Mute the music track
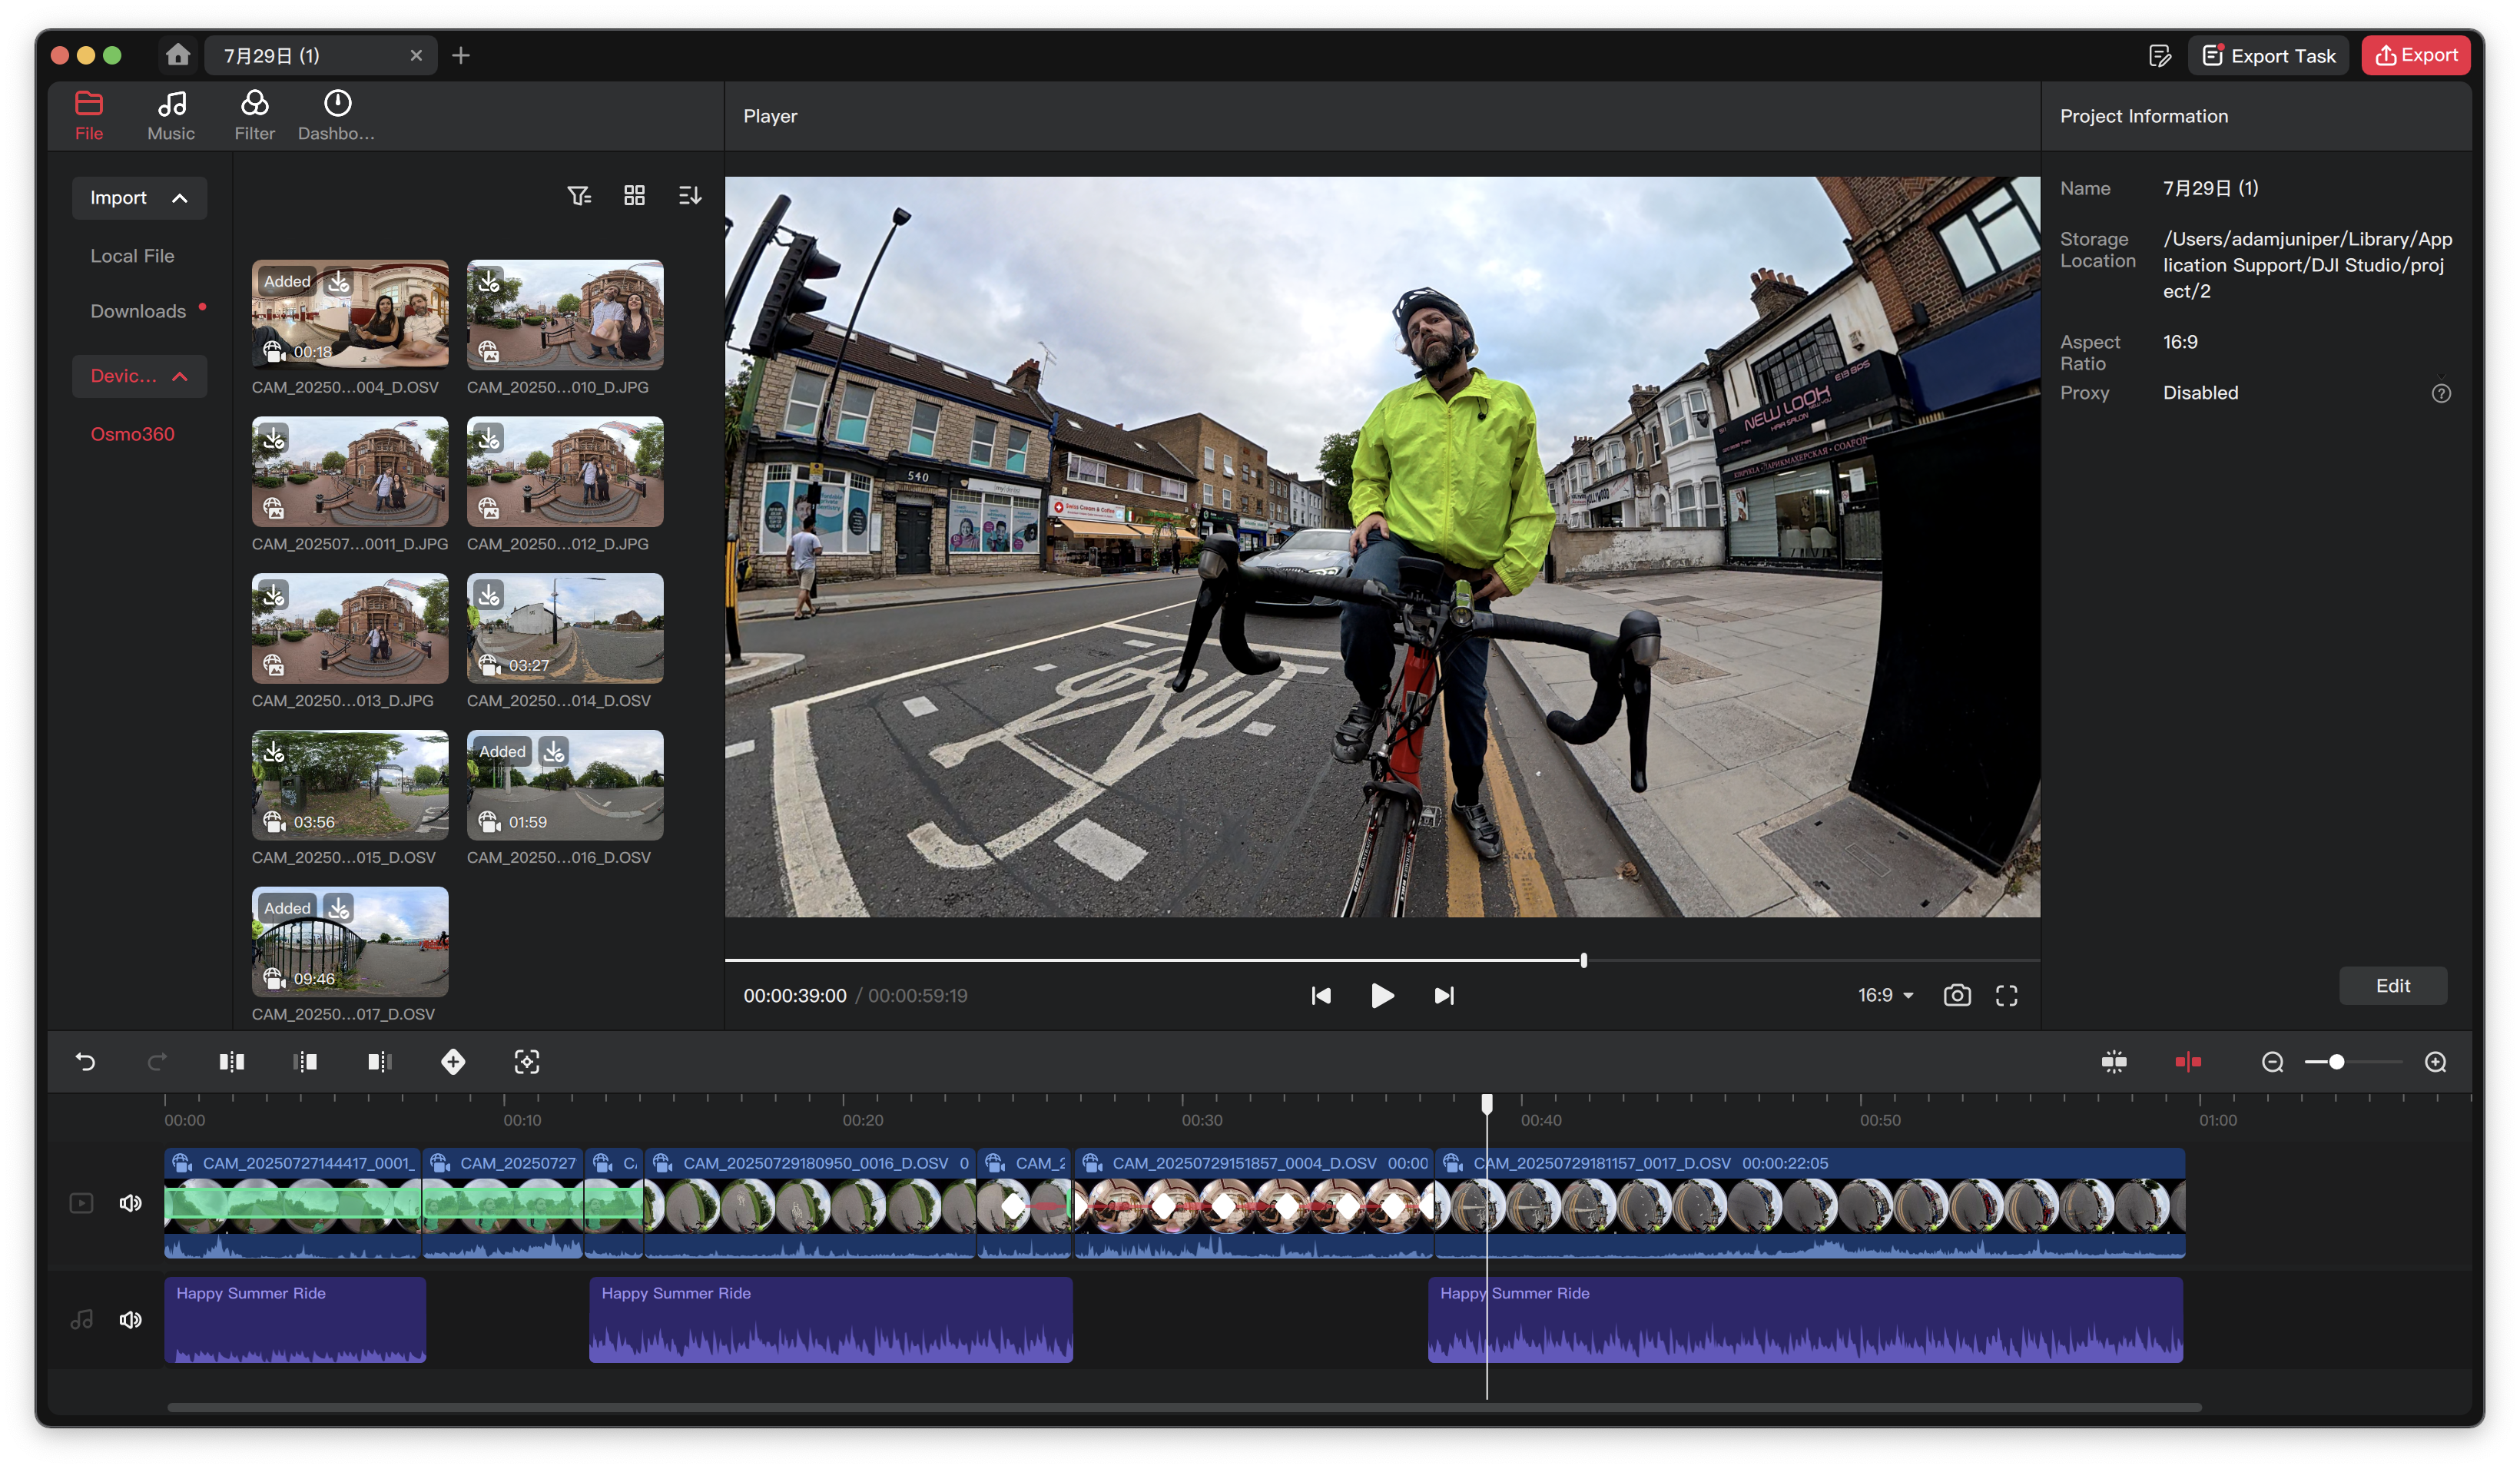The image size is (2520, 1469). pyautogui.click(x=130, y=1319)
